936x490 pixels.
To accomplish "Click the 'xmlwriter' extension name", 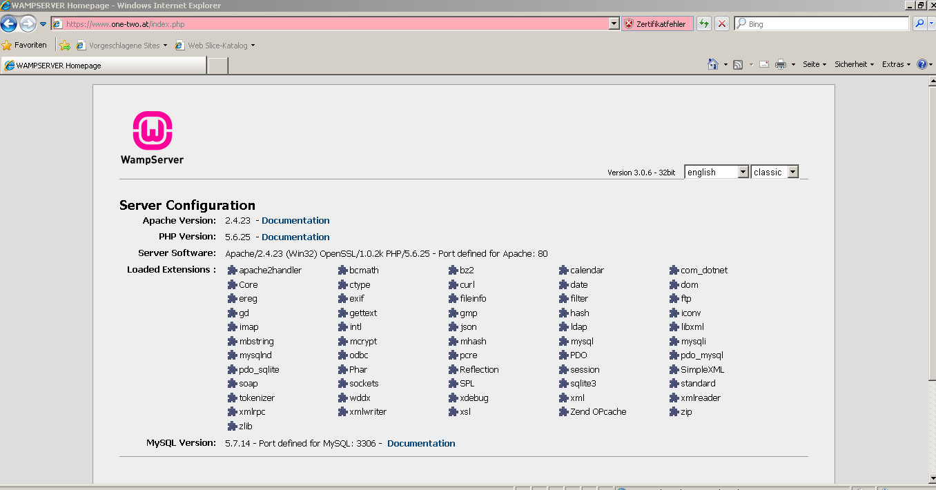I will (x=368, y=412).
